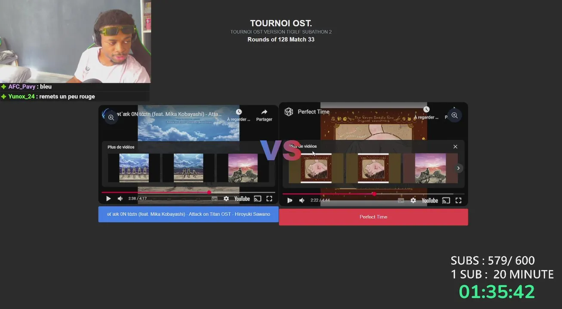
Task: Cast the Perfect Time video
Action: pyautogui.click(x=446, y=200)
